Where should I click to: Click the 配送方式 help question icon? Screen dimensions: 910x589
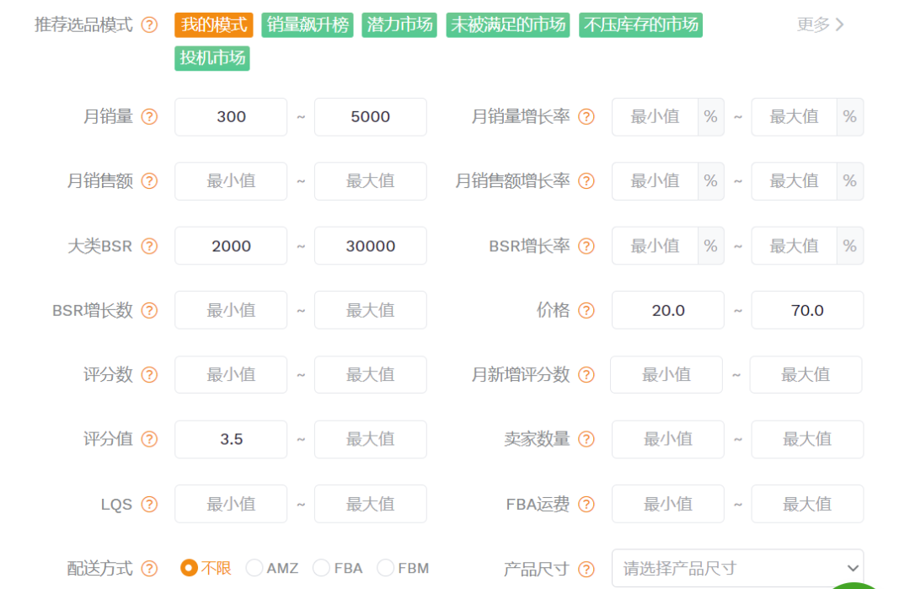click(x=149, y=568)
